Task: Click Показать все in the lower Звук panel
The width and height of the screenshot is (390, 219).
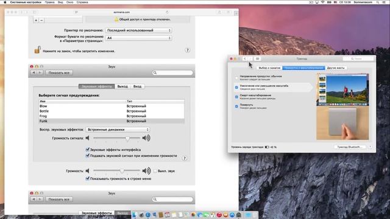Action: pos(59,199)
